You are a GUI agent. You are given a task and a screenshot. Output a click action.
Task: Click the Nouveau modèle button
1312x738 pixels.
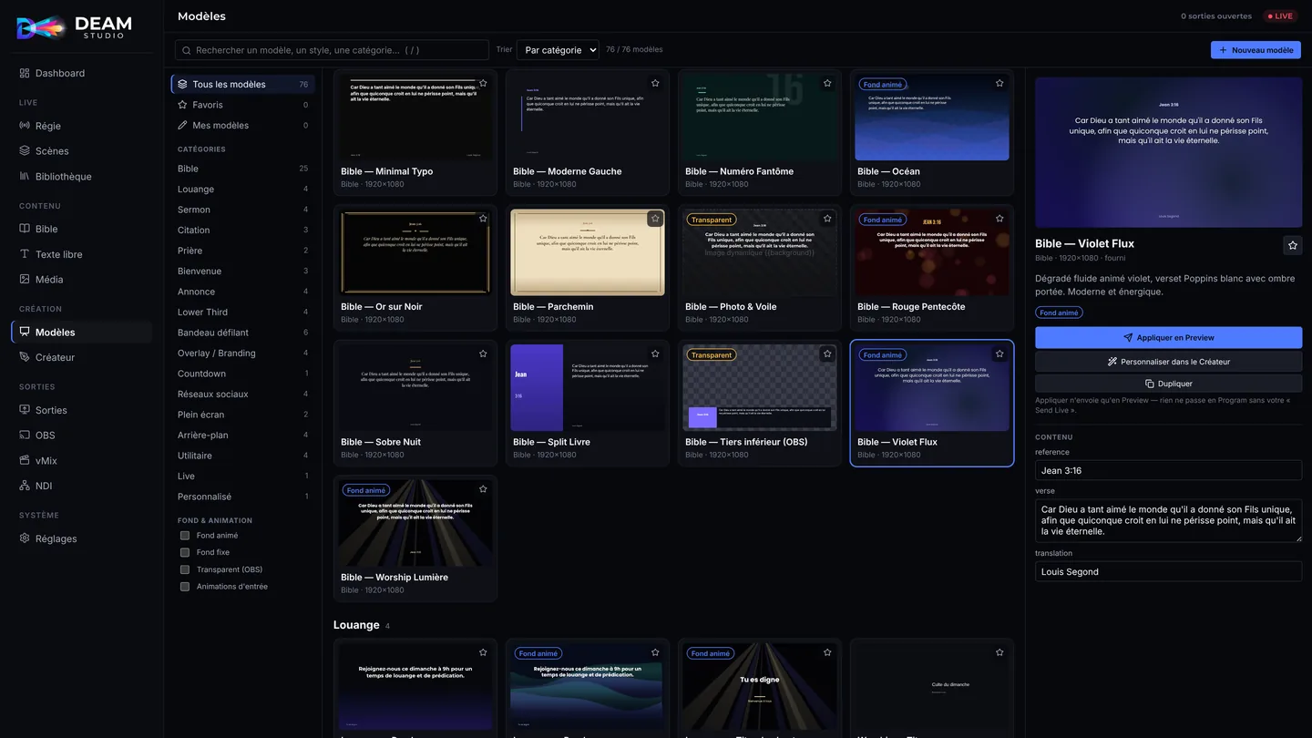(1256, 50)
